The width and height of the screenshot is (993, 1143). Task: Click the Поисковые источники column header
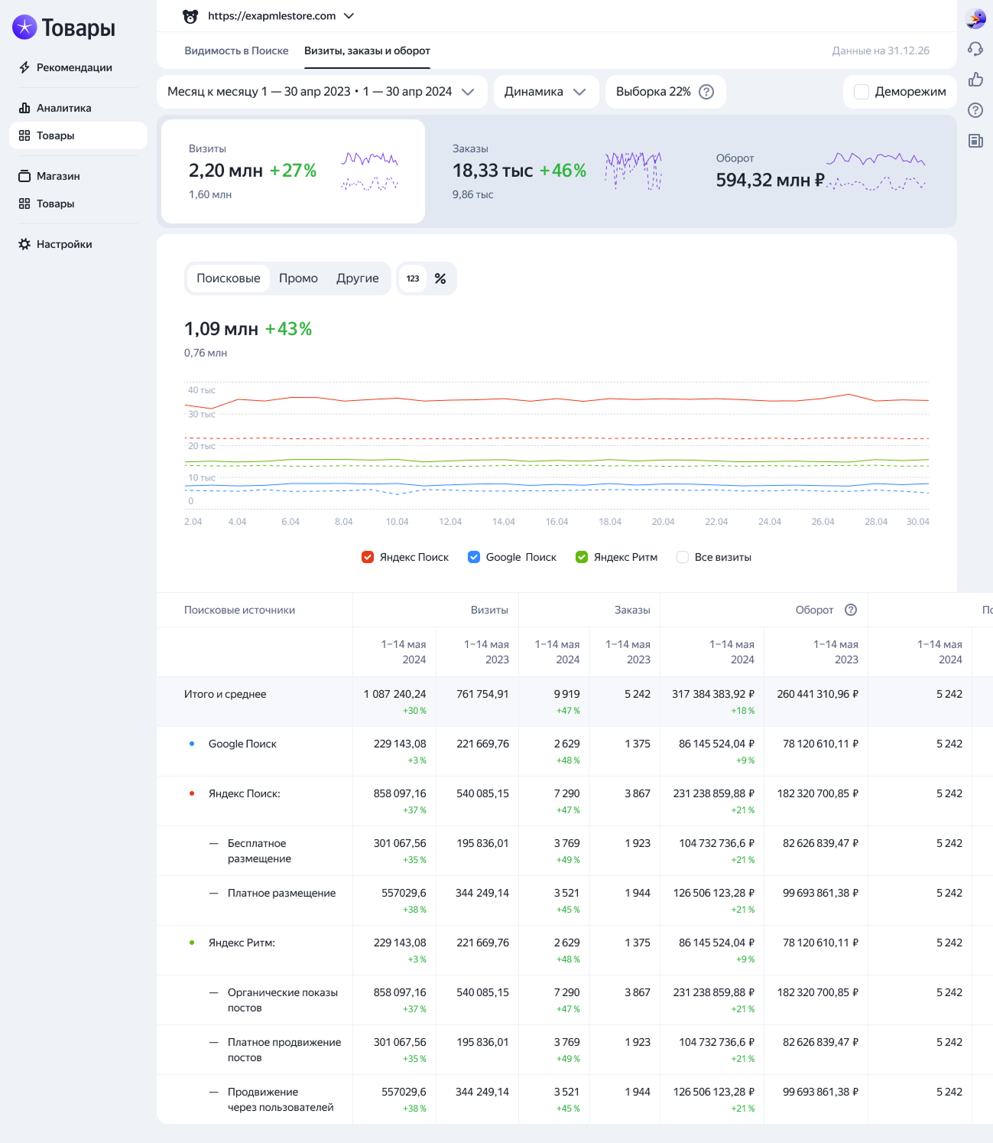click(x=239, y=610)
